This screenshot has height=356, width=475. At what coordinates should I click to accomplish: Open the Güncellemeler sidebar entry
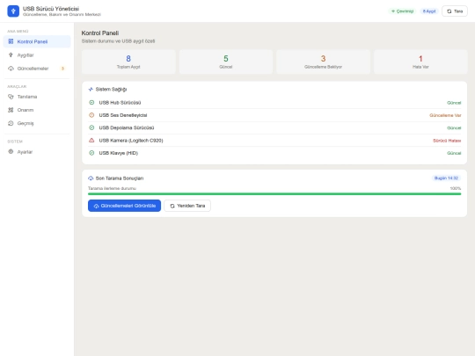37,69
